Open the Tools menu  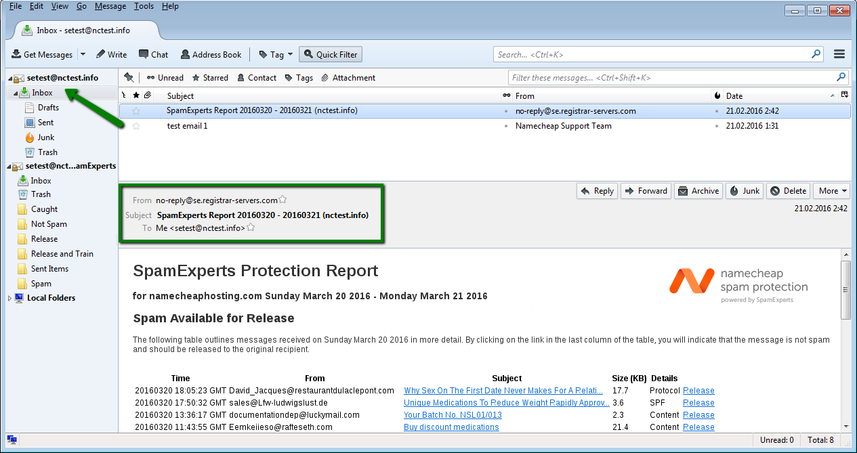coord(144,6)
